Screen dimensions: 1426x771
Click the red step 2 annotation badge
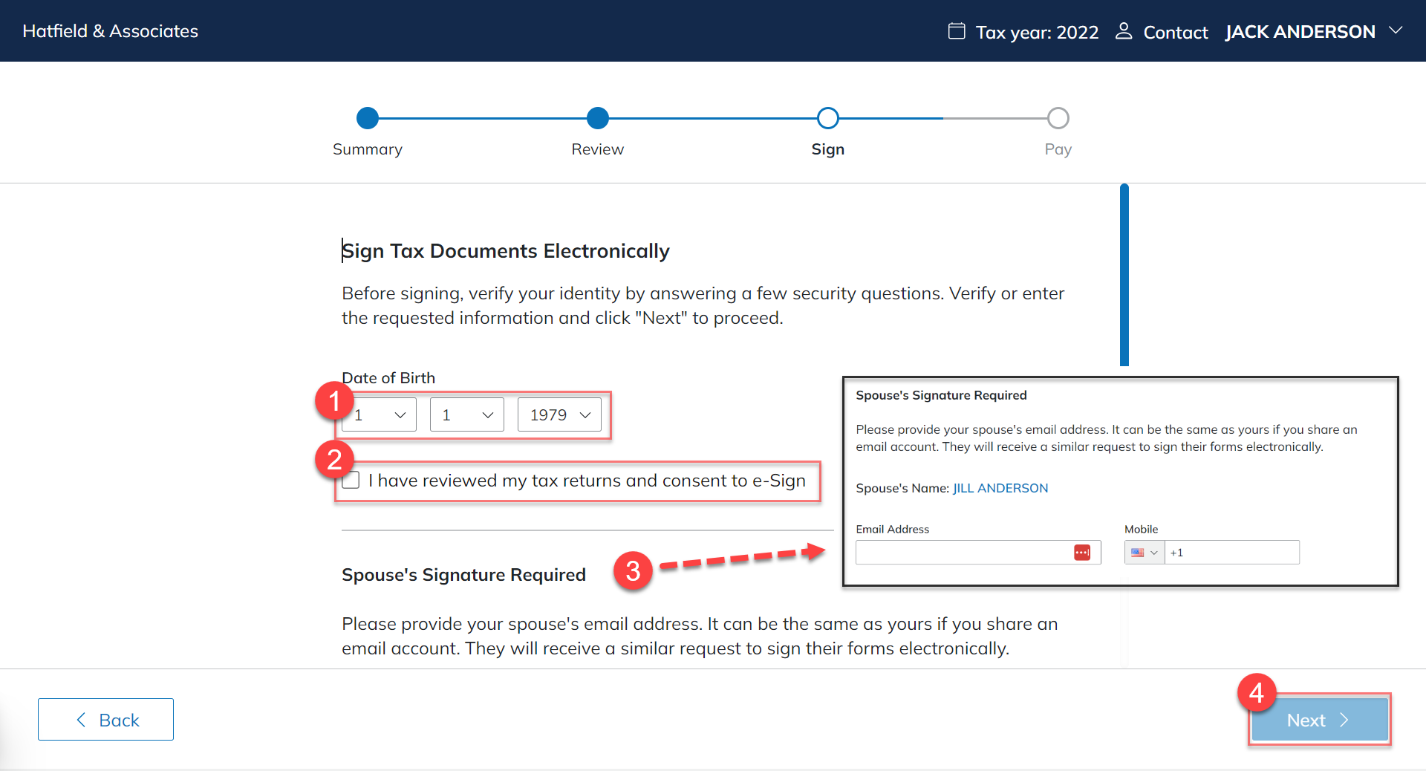tap(334, 460)
